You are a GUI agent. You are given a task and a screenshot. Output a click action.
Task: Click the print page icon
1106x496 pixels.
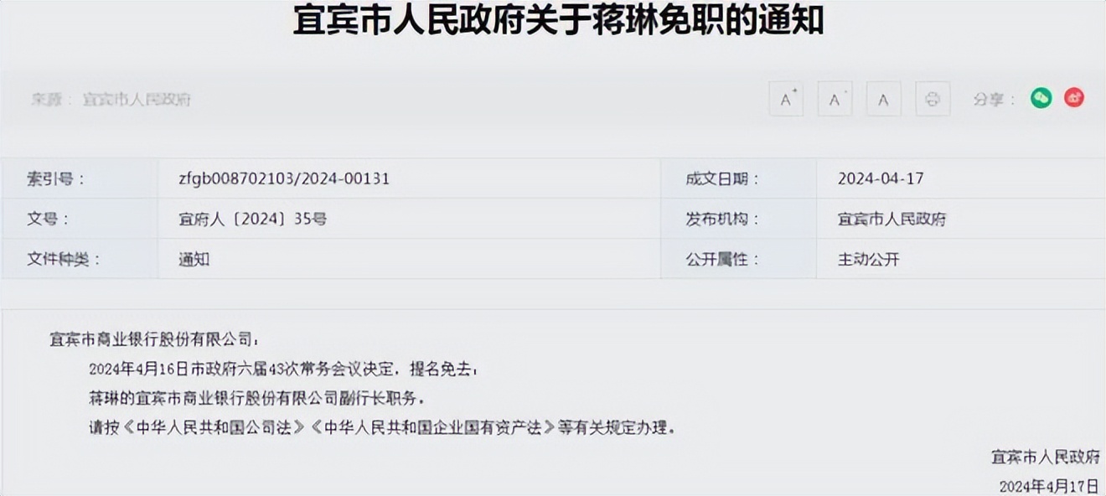[932, 100]
